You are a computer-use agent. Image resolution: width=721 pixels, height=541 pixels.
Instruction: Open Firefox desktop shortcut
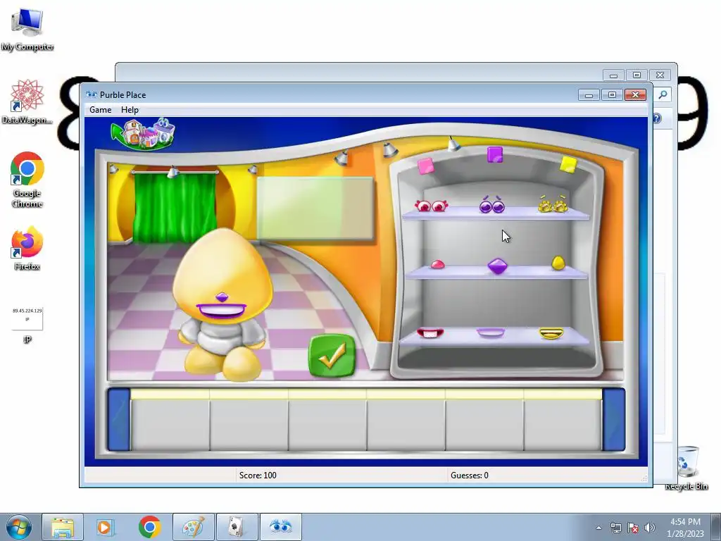27,248
